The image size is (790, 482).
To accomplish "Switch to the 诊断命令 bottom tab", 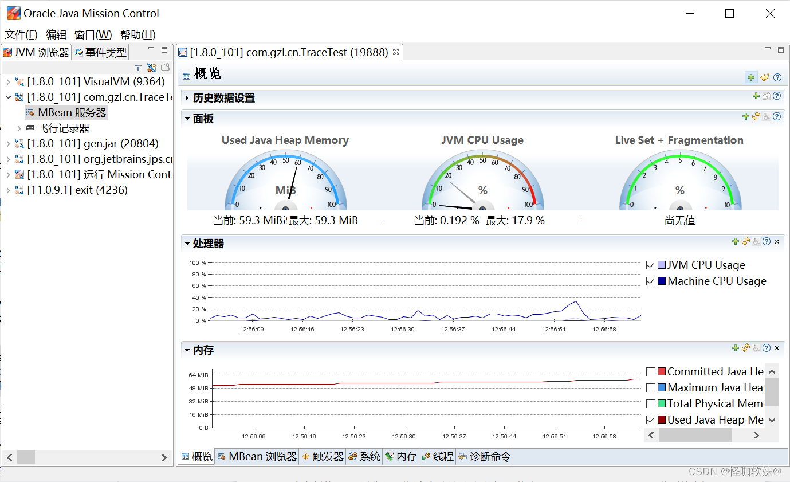I will [485, 457].
